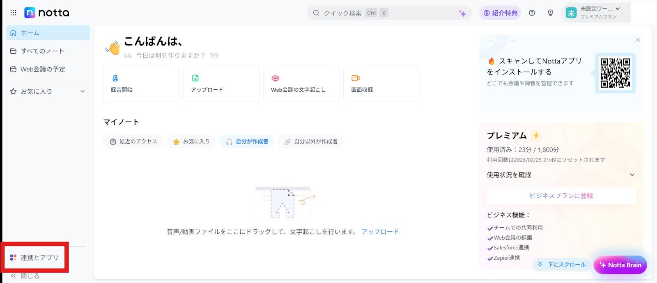Click 下にスクロール button
The height and width of the screenshot is (283, 657).
[562, 265]
